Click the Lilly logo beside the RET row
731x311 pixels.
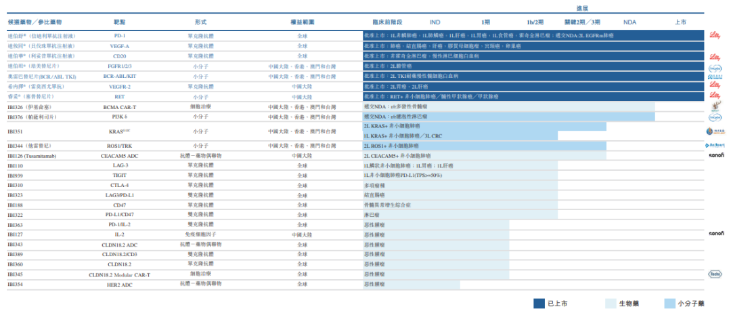715,96
